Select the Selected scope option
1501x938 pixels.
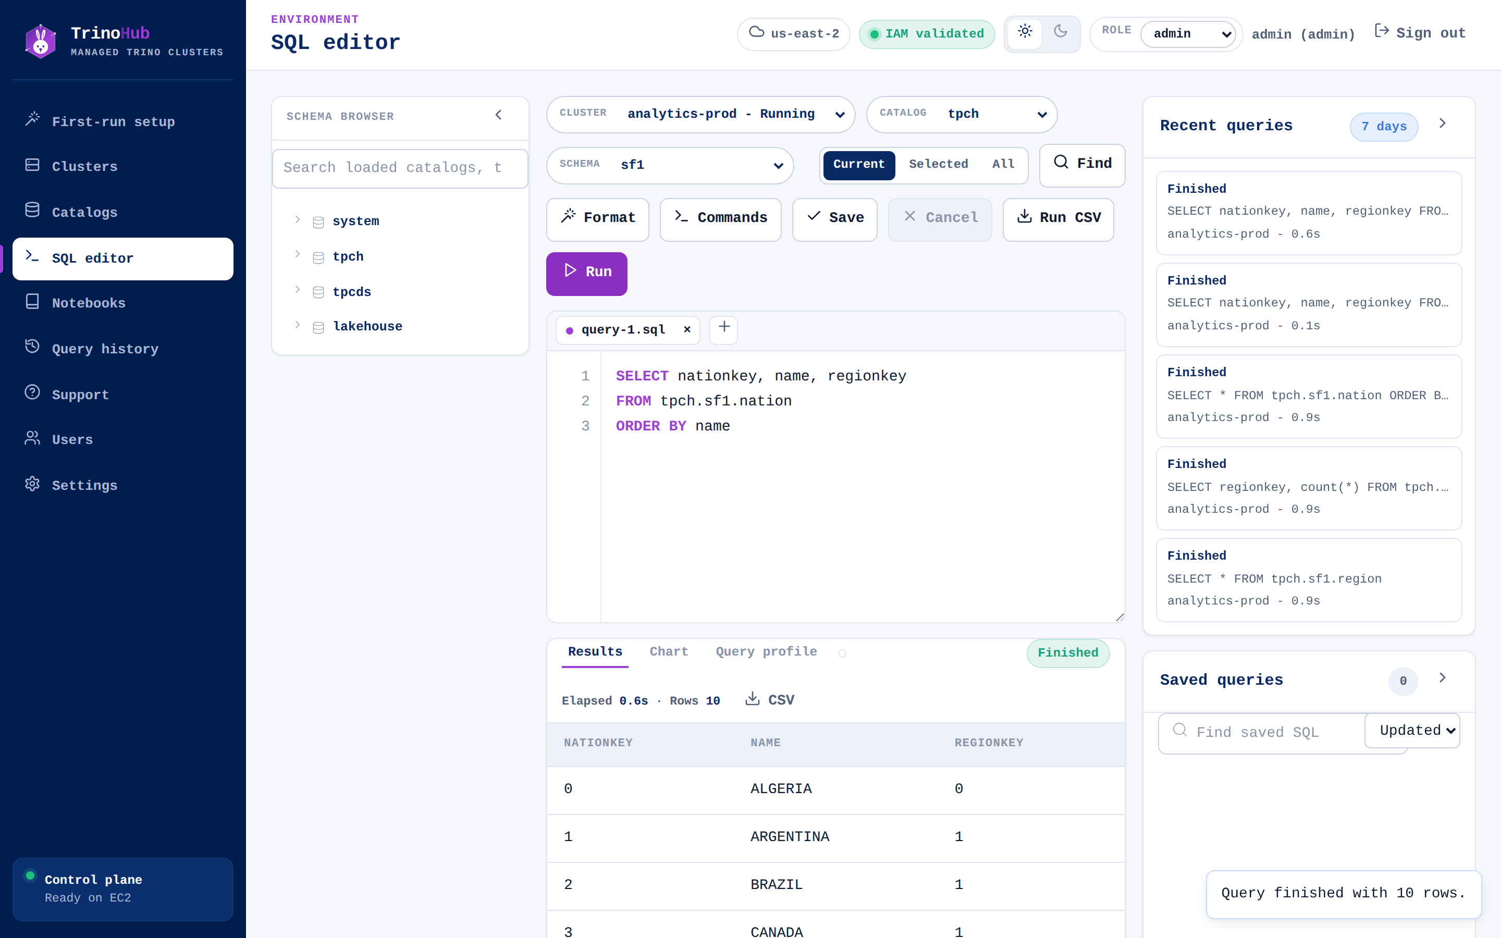pos(938,164)
